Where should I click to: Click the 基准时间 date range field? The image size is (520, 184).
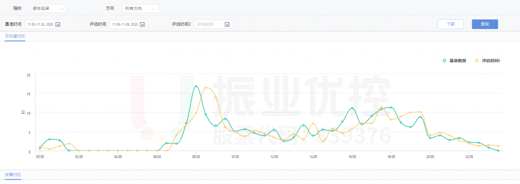(44, 24)
